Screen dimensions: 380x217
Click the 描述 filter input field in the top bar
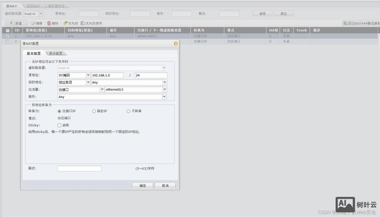[229, 13]
